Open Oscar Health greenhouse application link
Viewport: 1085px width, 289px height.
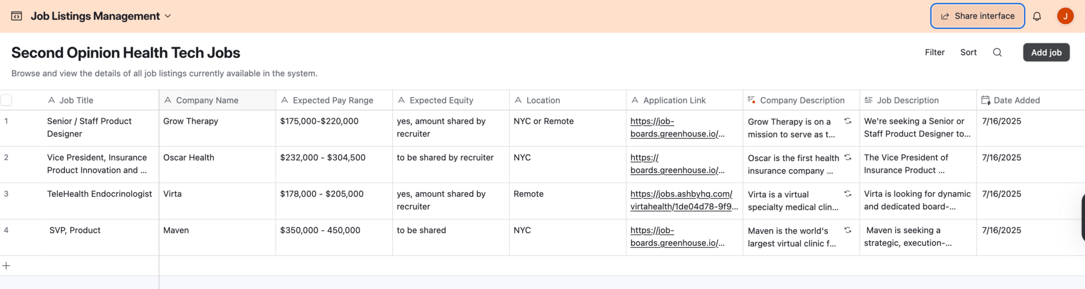[x=678, y=164]
